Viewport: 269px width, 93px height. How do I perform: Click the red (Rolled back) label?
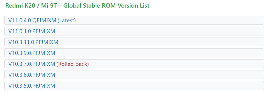click(73, 64)
